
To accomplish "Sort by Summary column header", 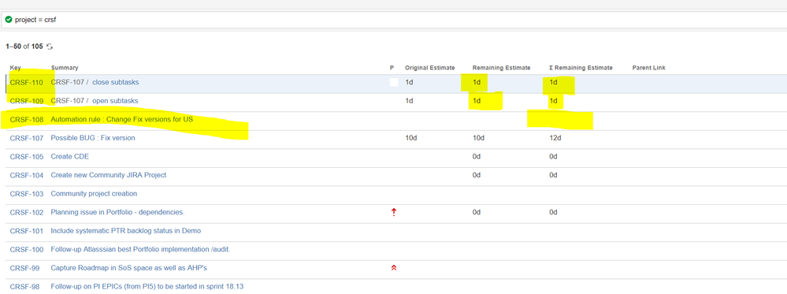I will 65,68.
